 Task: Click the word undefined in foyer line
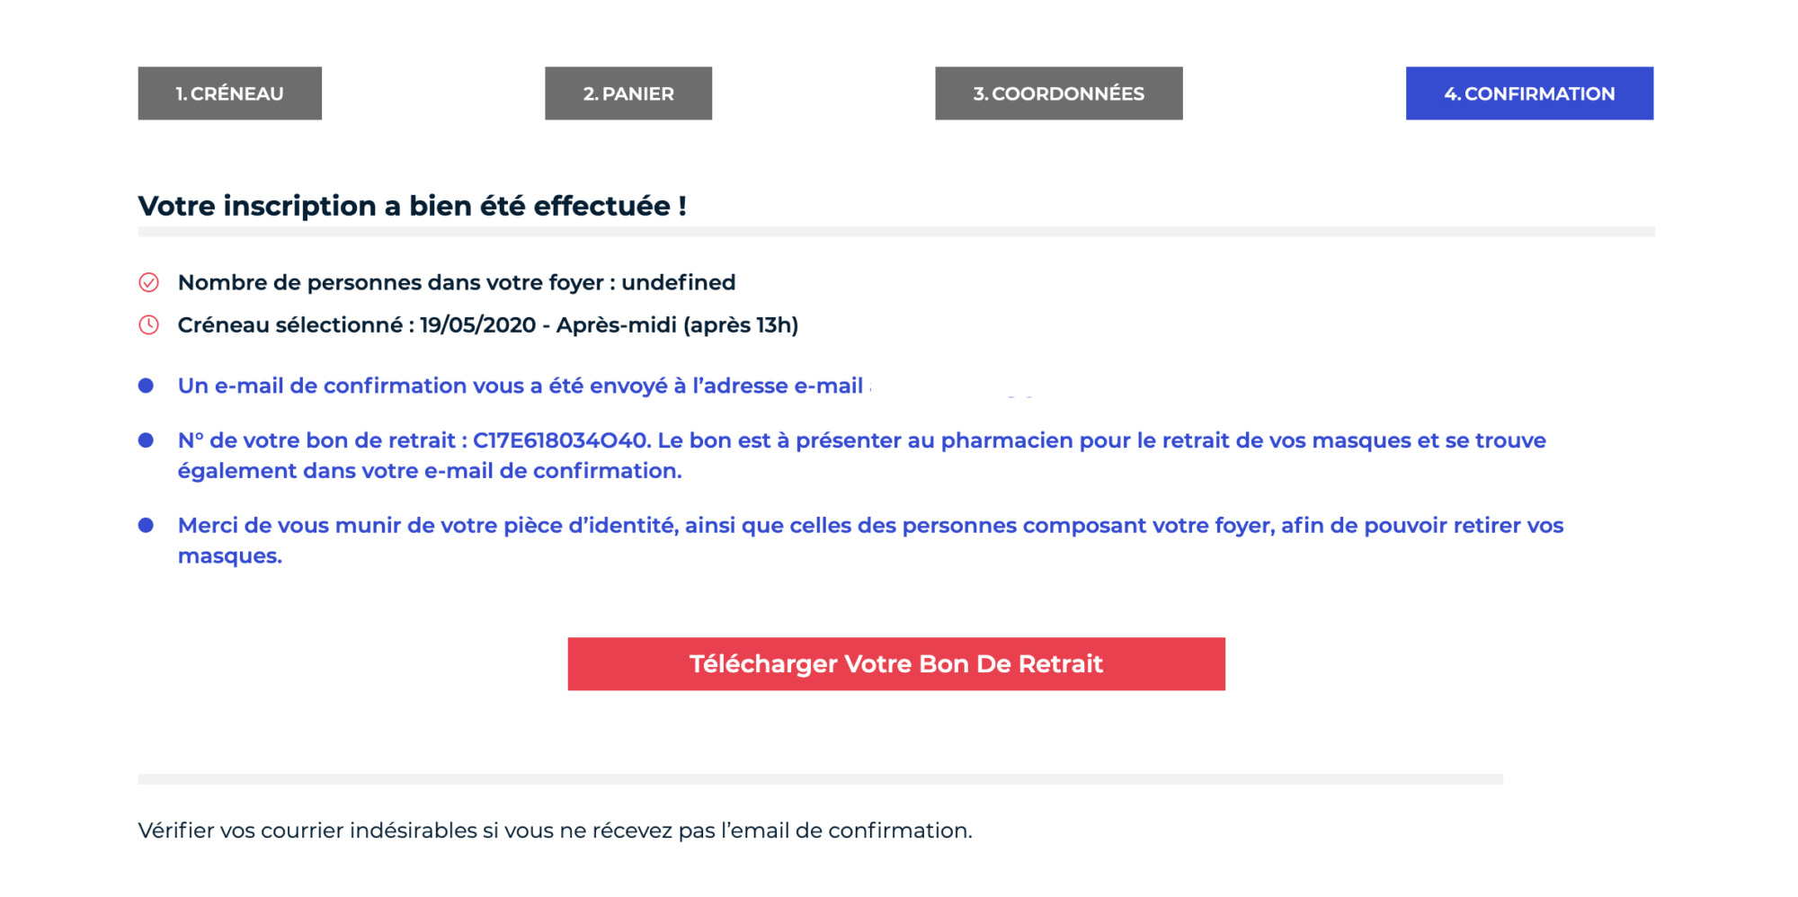pyautogui.click(x=679, y=283)
